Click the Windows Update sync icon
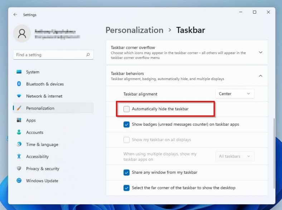This screenshot has height=210, width=282. pos(19,181)
